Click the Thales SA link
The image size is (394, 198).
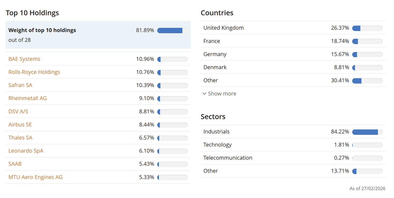click(x=20, y=138)
